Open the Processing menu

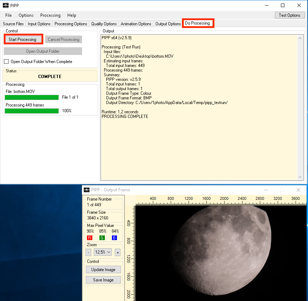50,15
